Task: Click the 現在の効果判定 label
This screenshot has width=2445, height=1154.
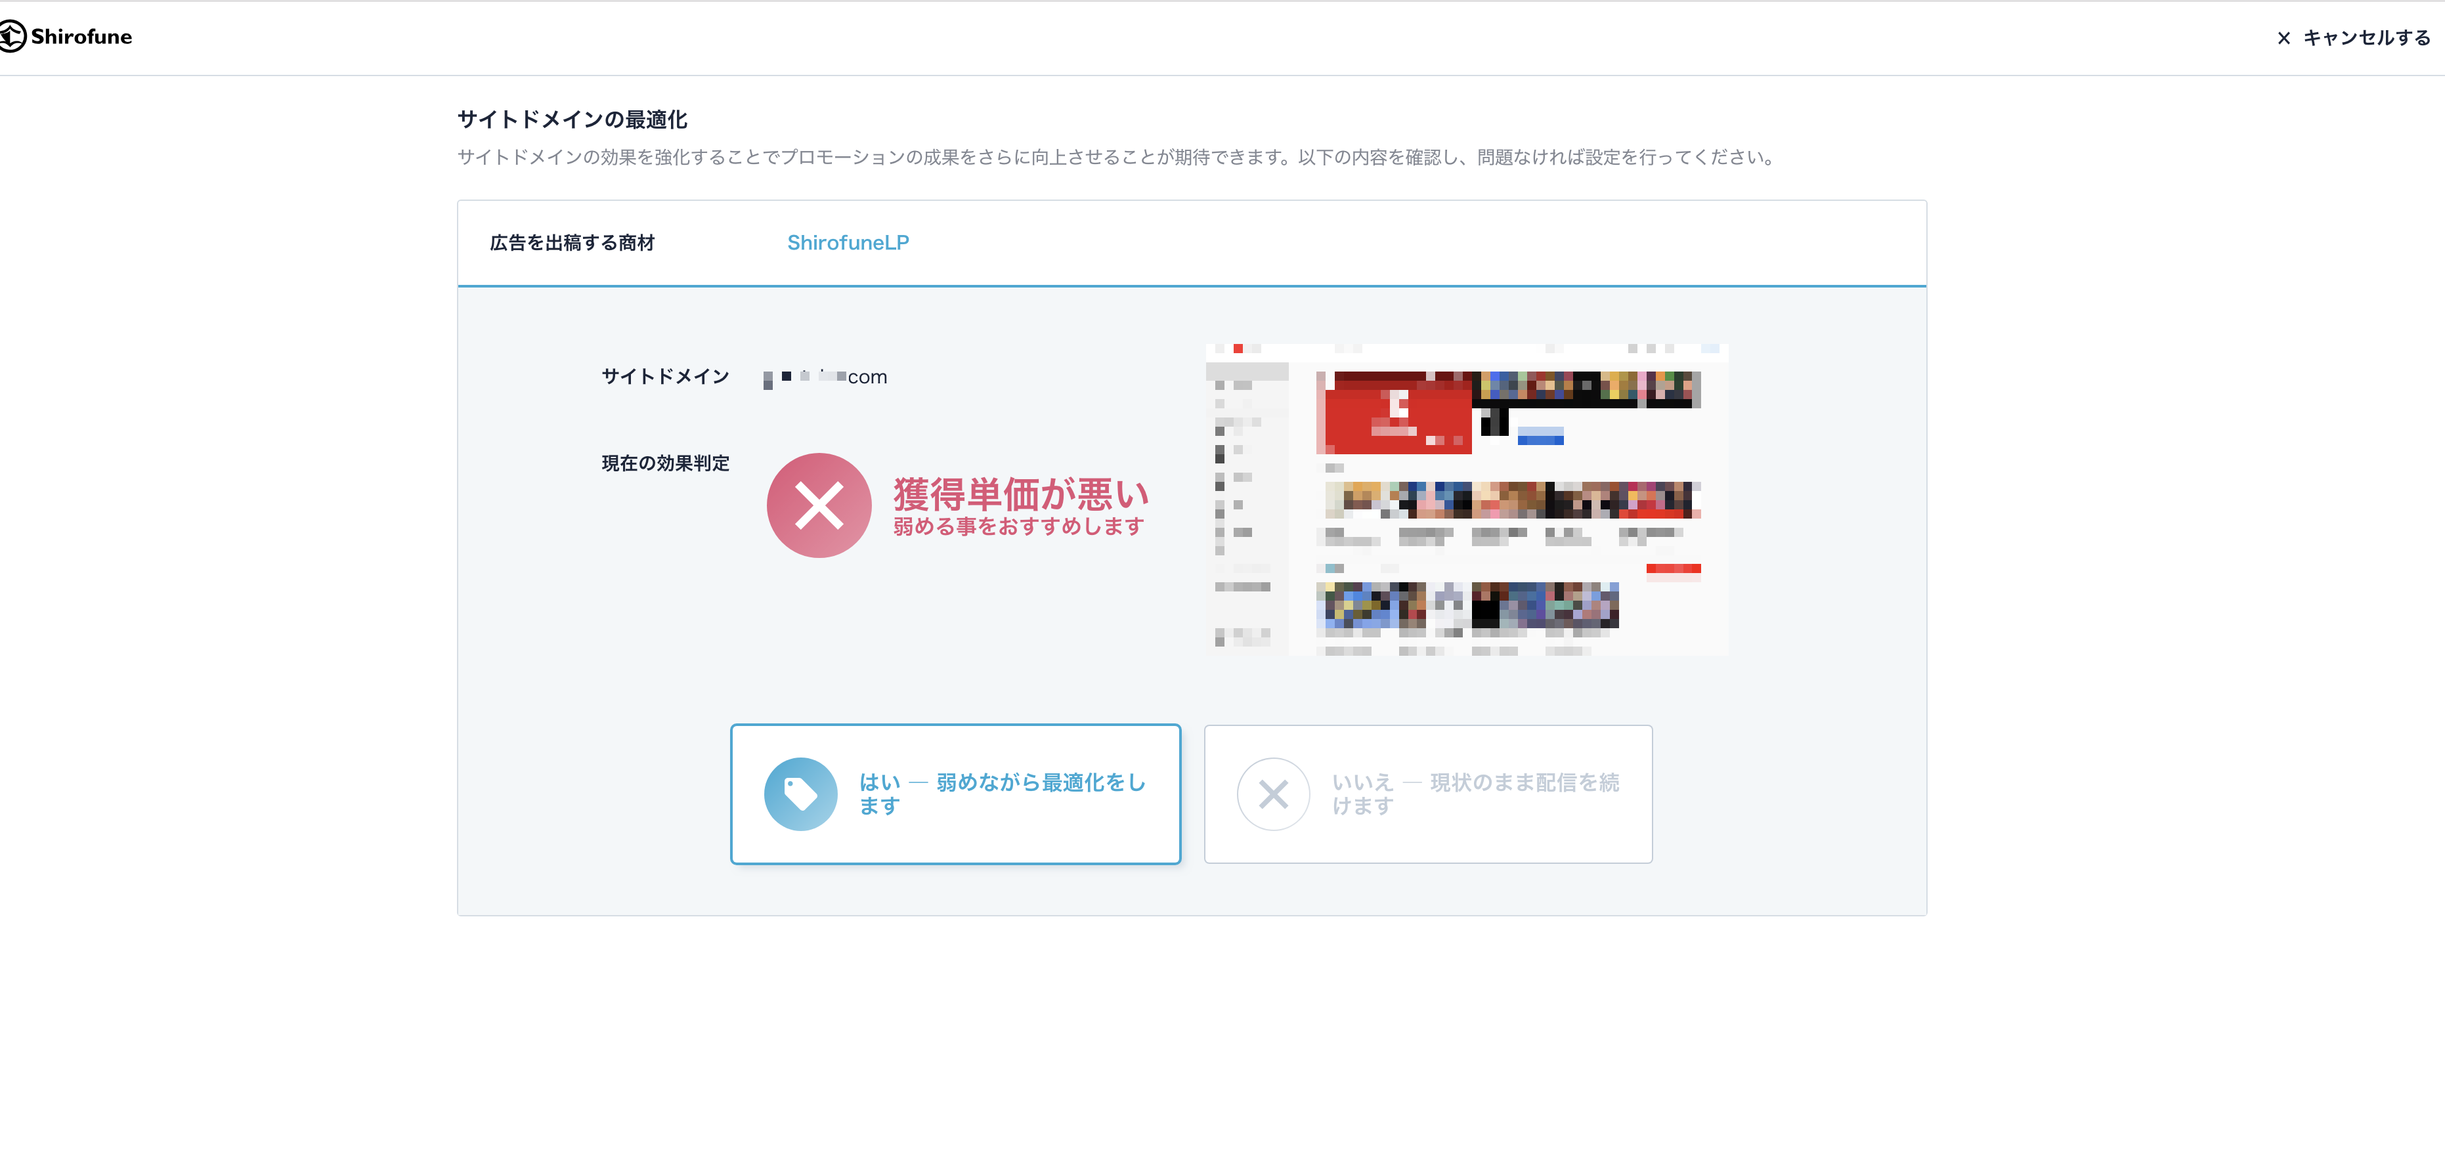Action: coord(665,463)
